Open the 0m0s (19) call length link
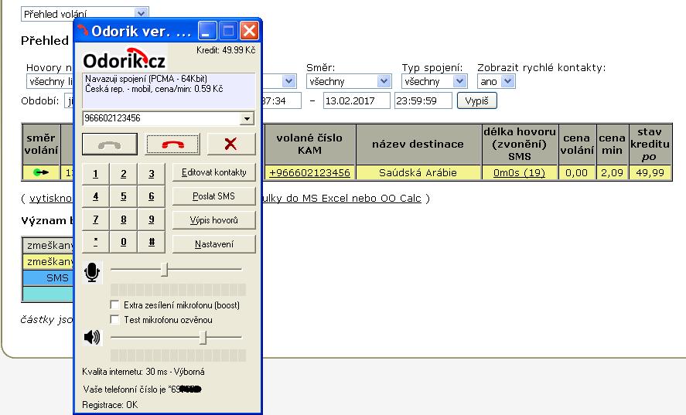This screenshot has width=686, height=415. click(x=519, y=173)
